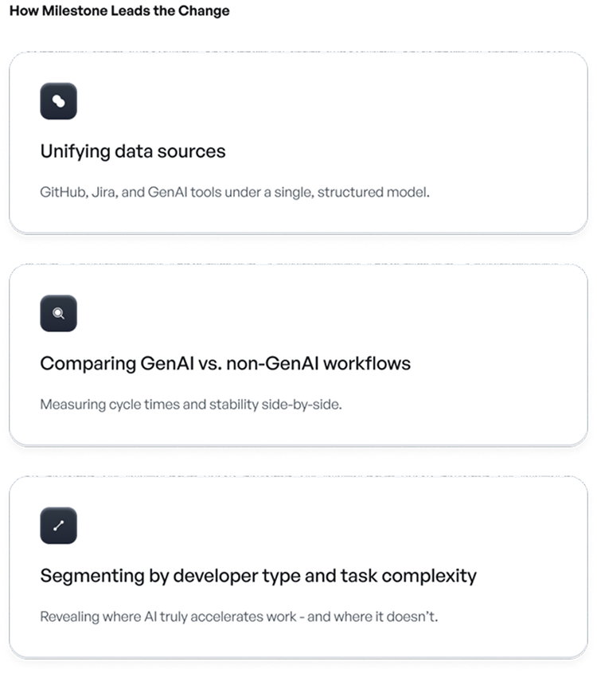This screenshot has height=673, width=597.
Task: Click the link icon above Unifying data sources
Action: pos(58,101)
